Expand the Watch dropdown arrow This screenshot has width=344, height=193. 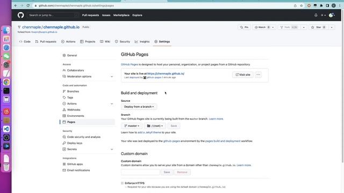(x=273, y=27)
